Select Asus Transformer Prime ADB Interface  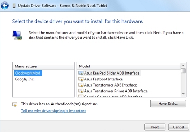pyautogui.click(x=116, y=91)
